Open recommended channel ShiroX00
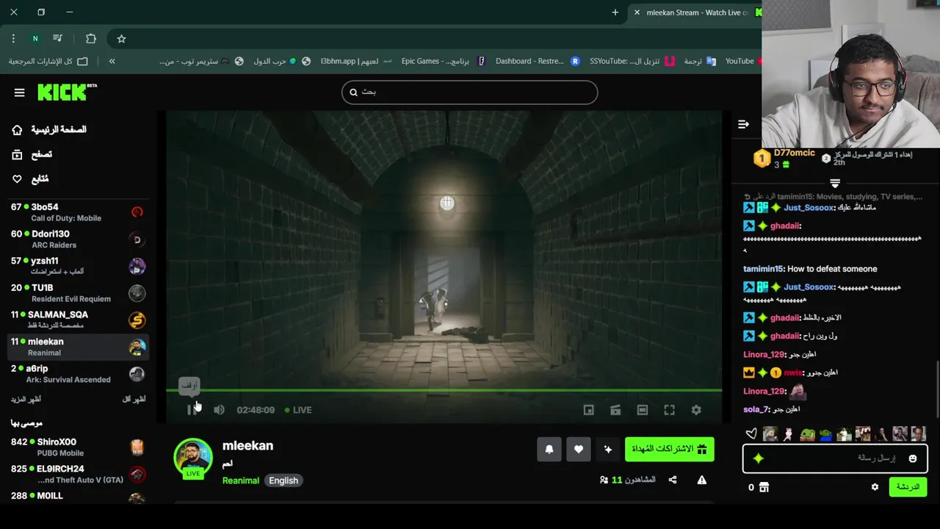Screen dimensions: 940x529 coord(78,447)
